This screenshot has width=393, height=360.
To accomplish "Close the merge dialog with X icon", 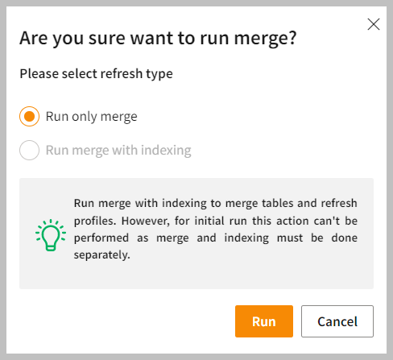I will coord(374,24).
